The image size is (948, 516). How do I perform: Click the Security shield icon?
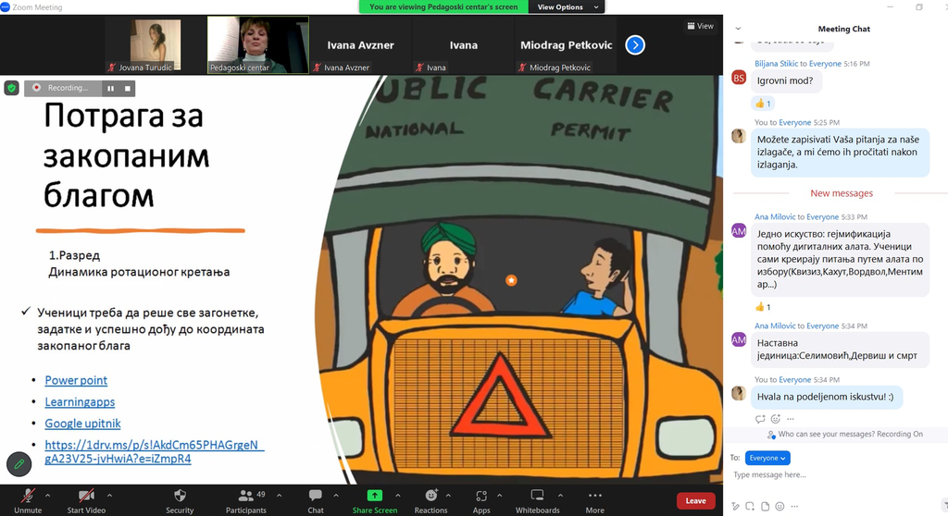(180, 496)
